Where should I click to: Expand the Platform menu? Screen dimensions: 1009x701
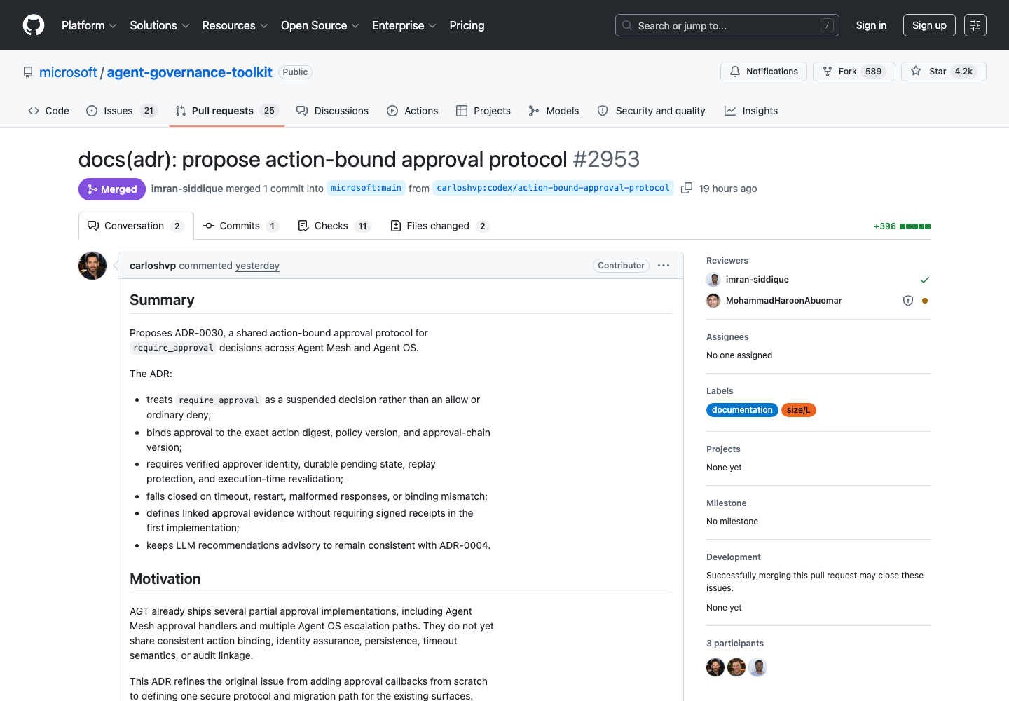(x=89, y=25)
